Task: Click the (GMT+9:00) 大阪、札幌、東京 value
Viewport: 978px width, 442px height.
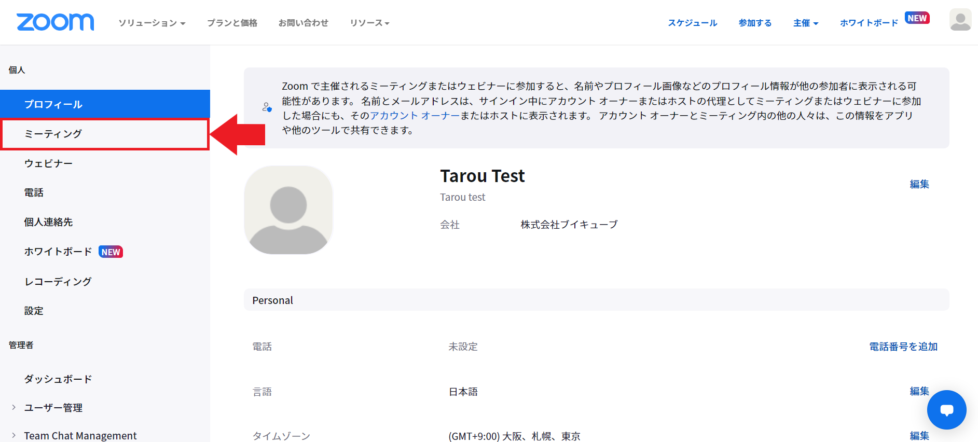Action: [514, 436]
